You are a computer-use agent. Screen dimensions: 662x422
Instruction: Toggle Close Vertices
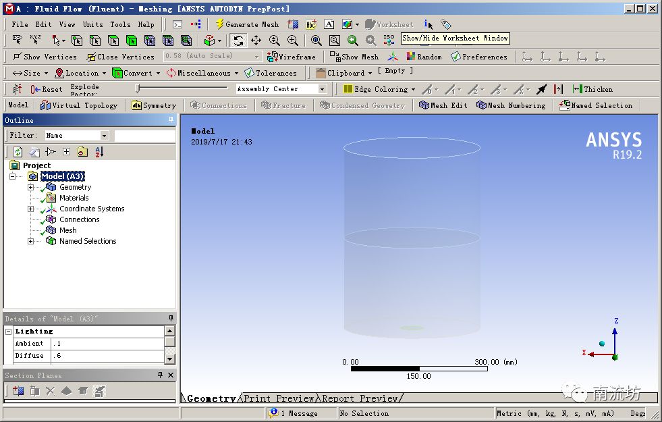point(121,57)
